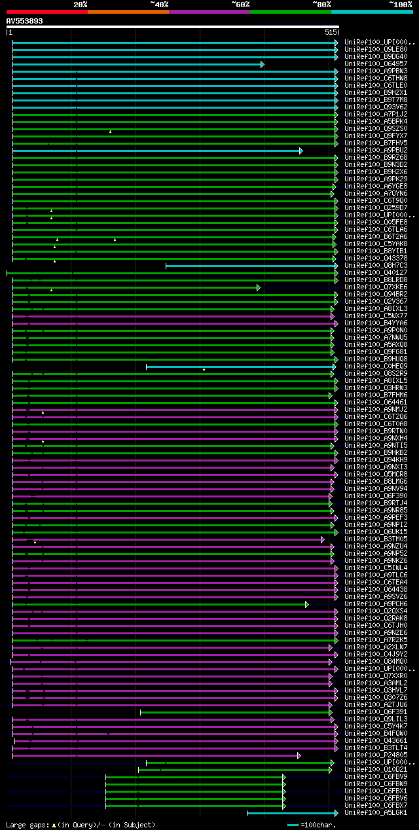This screenshot has height=830, width=419.
Task: Select label UniRef100_Q6F391
Action: pos(376,712)
